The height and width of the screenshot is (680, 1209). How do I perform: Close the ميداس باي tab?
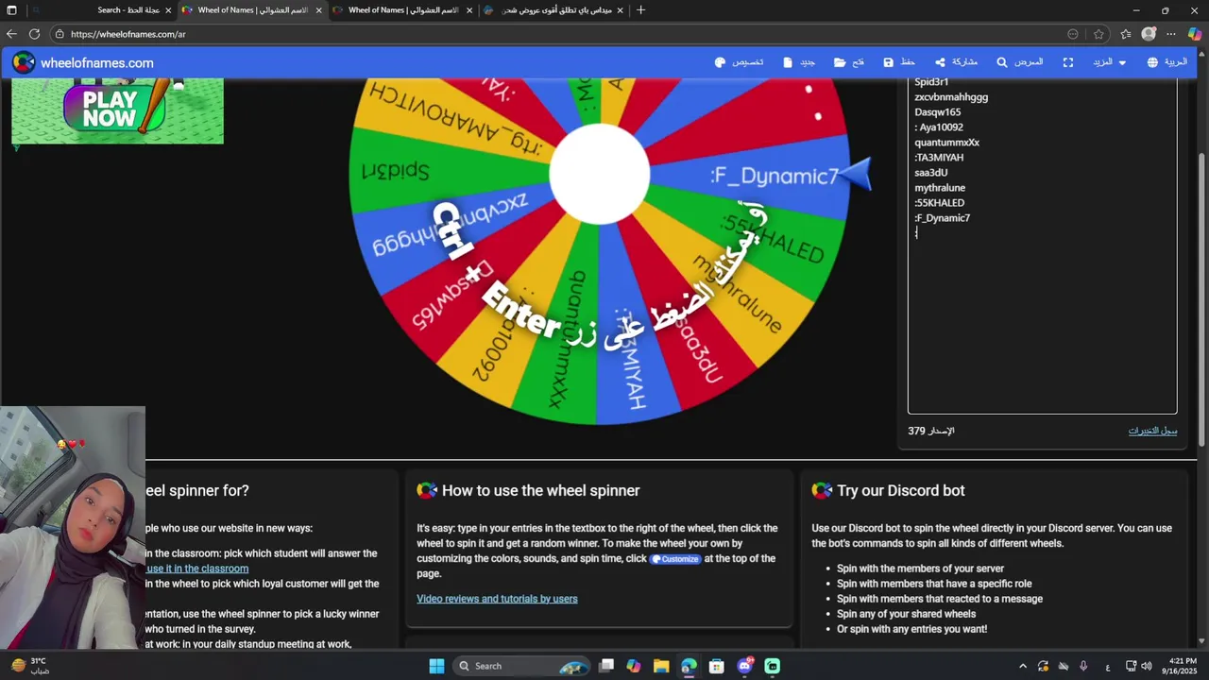click(620, 10)
